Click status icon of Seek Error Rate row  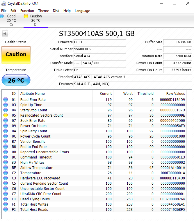[x=6, y=120]
